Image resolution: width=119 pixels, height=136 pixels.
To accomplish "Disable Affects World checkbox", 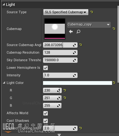I will [46, 113].
